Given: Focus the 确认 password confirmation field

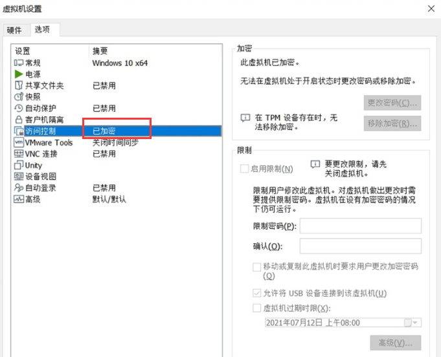Looking at the screenshot, I should pyautogui.click(x=360, y=246).
